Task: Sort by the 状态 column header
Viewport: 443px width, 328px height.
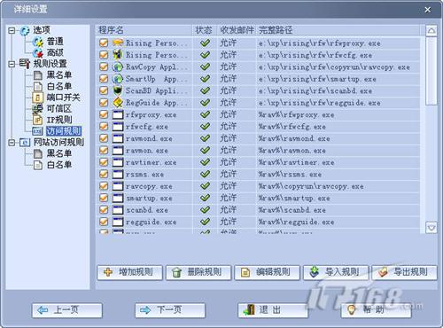Action: [x=204, y=30]
